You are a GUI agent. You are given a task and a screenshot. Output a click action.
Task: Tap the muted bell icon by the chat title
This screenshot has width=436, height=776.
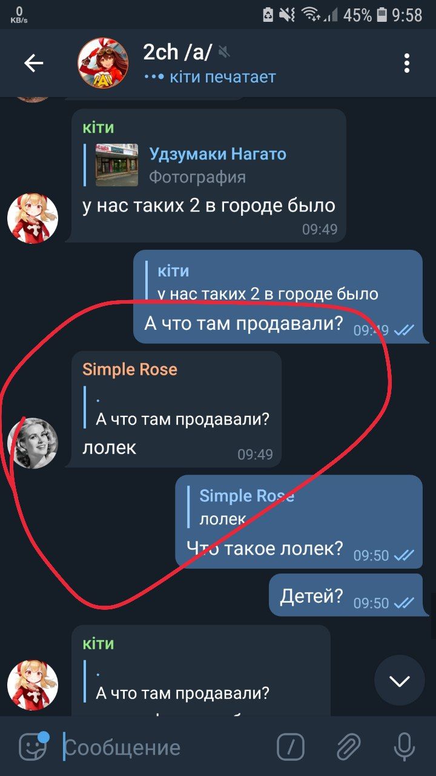click(x=225, y=52)
